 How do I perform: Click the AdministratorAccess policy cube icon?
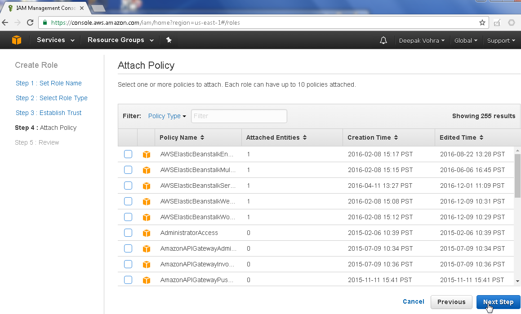pos(146,233)
